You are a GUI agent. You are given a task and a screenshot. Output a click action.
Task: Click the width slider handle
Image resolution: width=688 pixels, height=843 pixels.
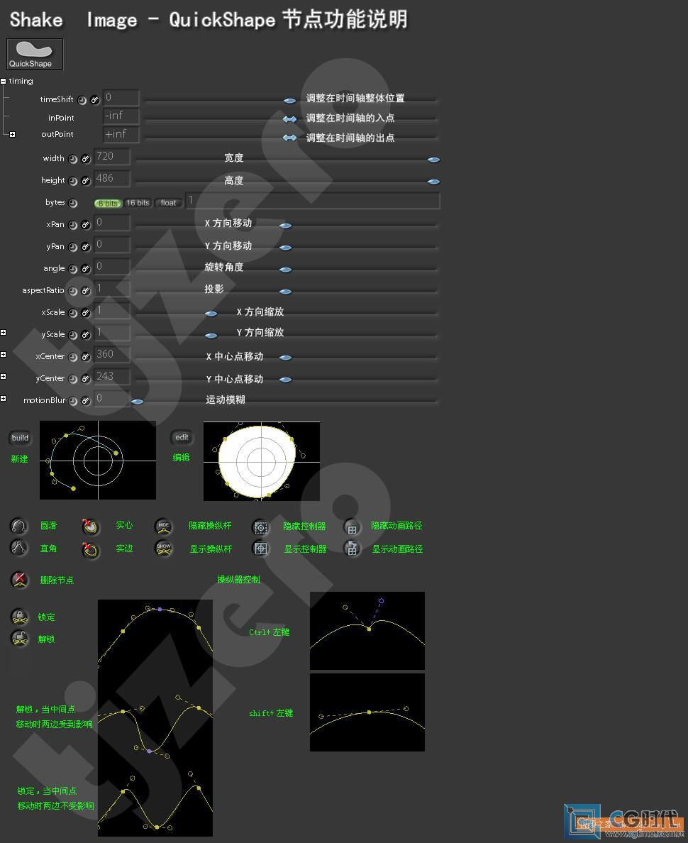coord(434,160)
